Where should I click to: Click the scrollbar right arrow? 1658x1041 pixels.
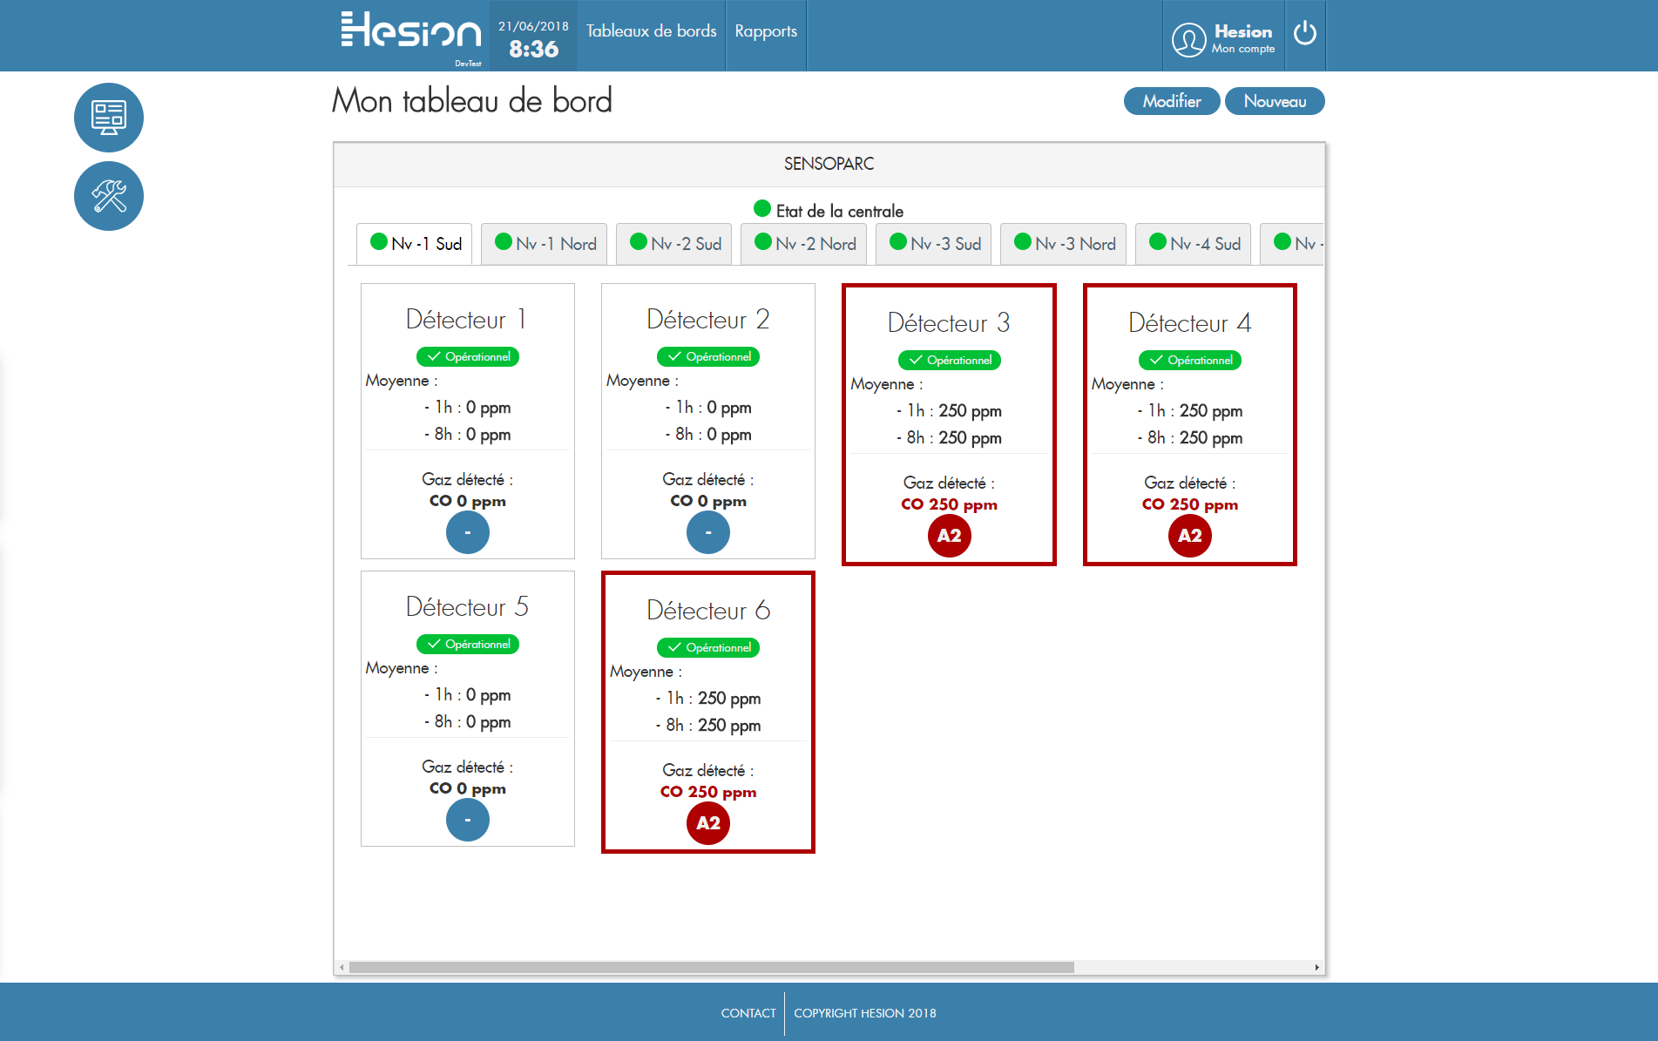coord(1316,967)
